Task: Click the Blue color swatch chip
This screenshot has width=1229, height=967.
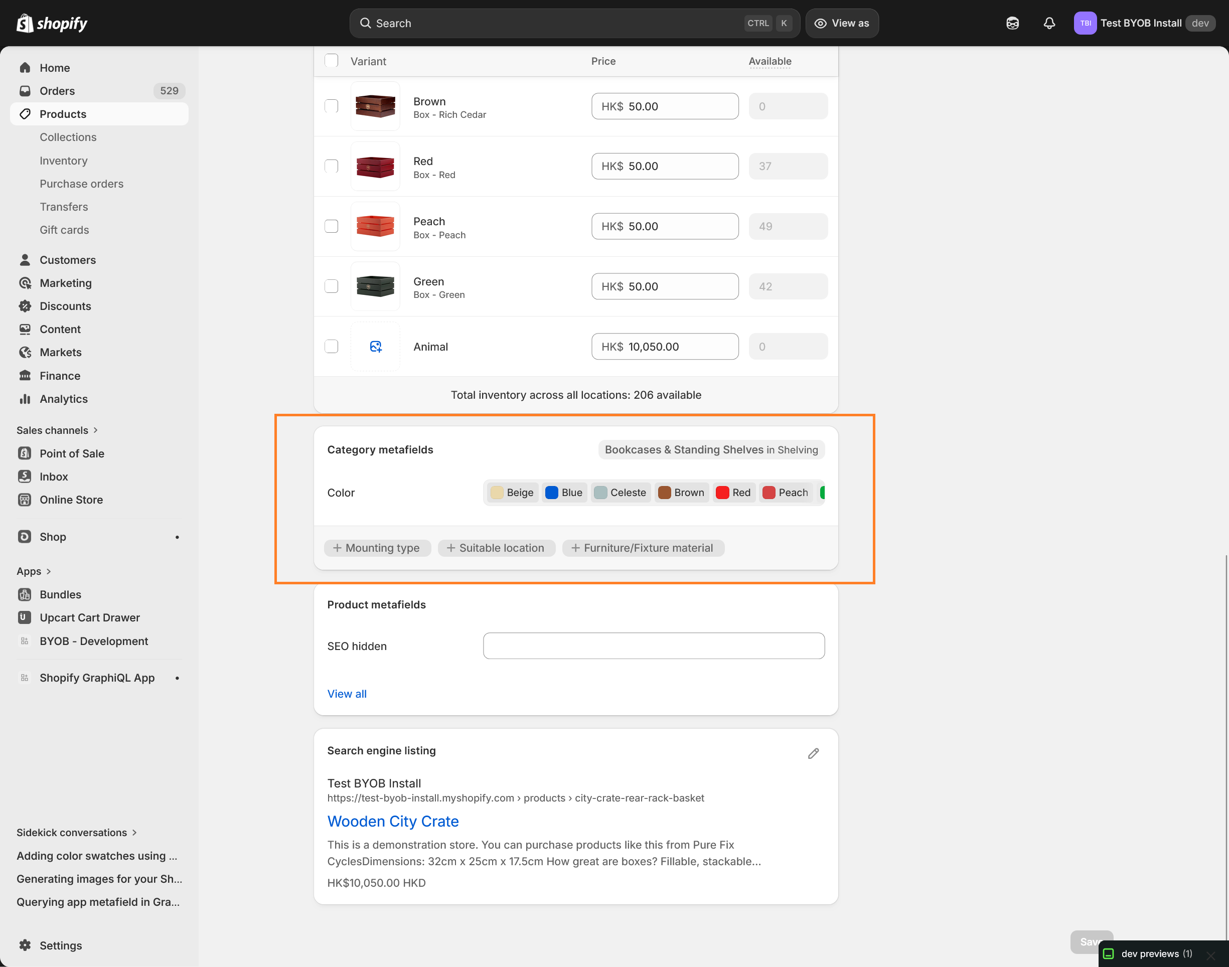Action: [x=564, y=492]
